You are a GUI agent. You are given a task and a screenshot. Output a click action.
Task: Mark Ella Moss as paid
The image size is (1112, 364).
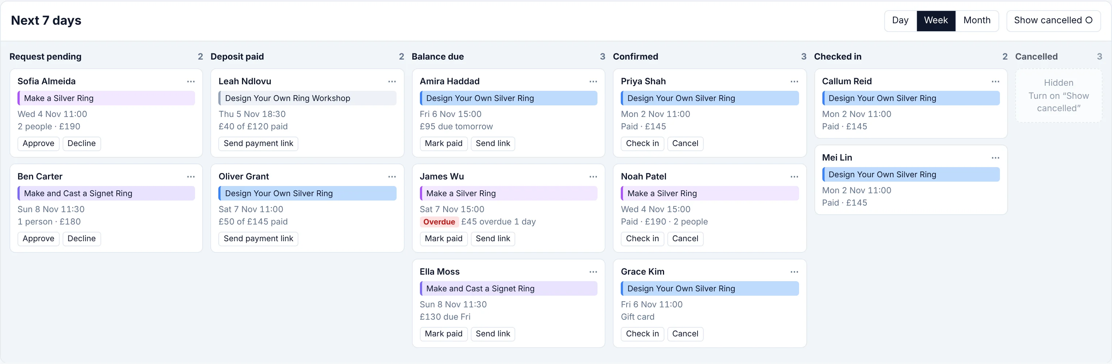(x=443, y=334)
